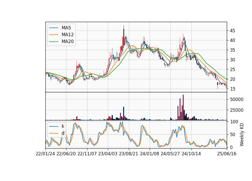Click the price axis value 15
This screenshot has width=252, height=181.
point(233,89)
